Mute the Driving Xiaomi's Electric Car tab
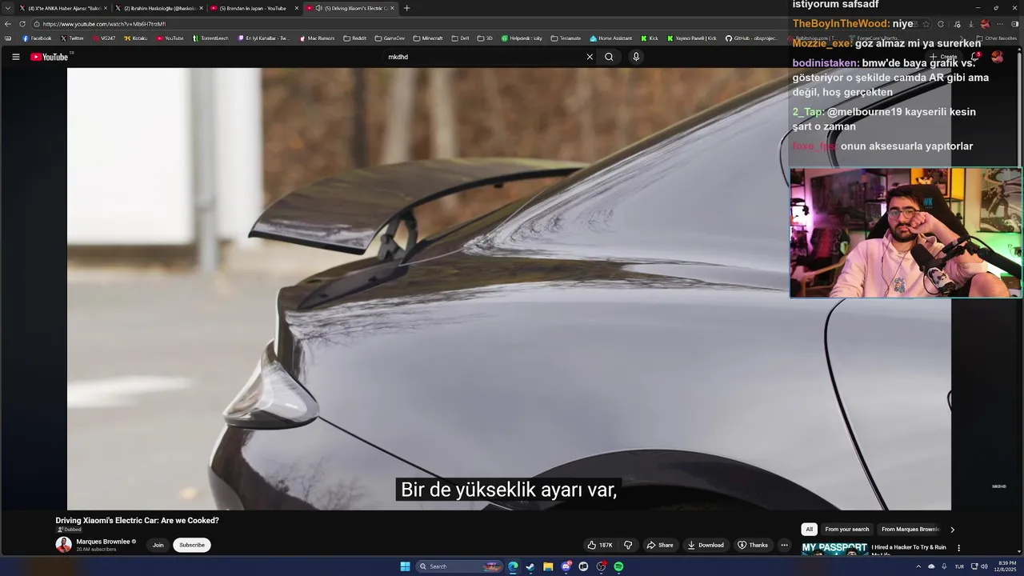The height and width of the screenshot is (576, 1024). tap(318, 8)
